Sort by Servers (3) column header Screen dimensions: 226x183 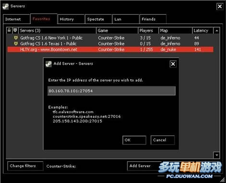click(x=57, y=30)
